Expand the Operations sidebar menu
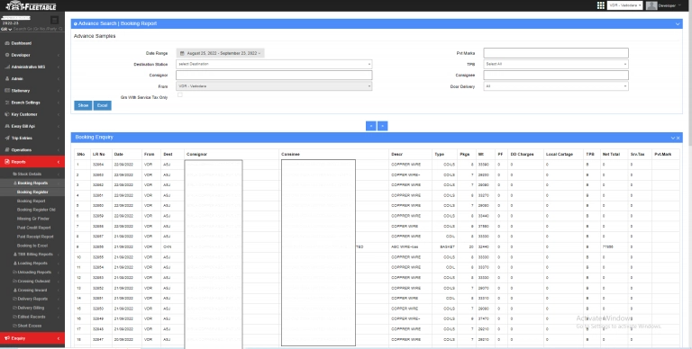 click(x=32, y=150)
